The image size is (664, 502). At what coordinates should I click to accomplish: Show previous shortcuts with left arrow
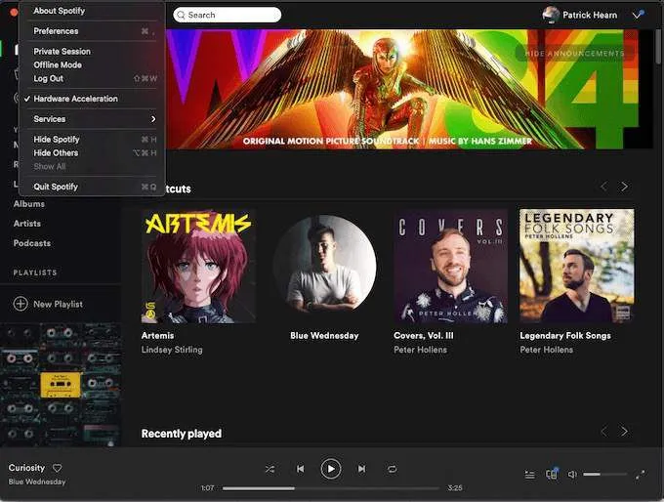603,187
